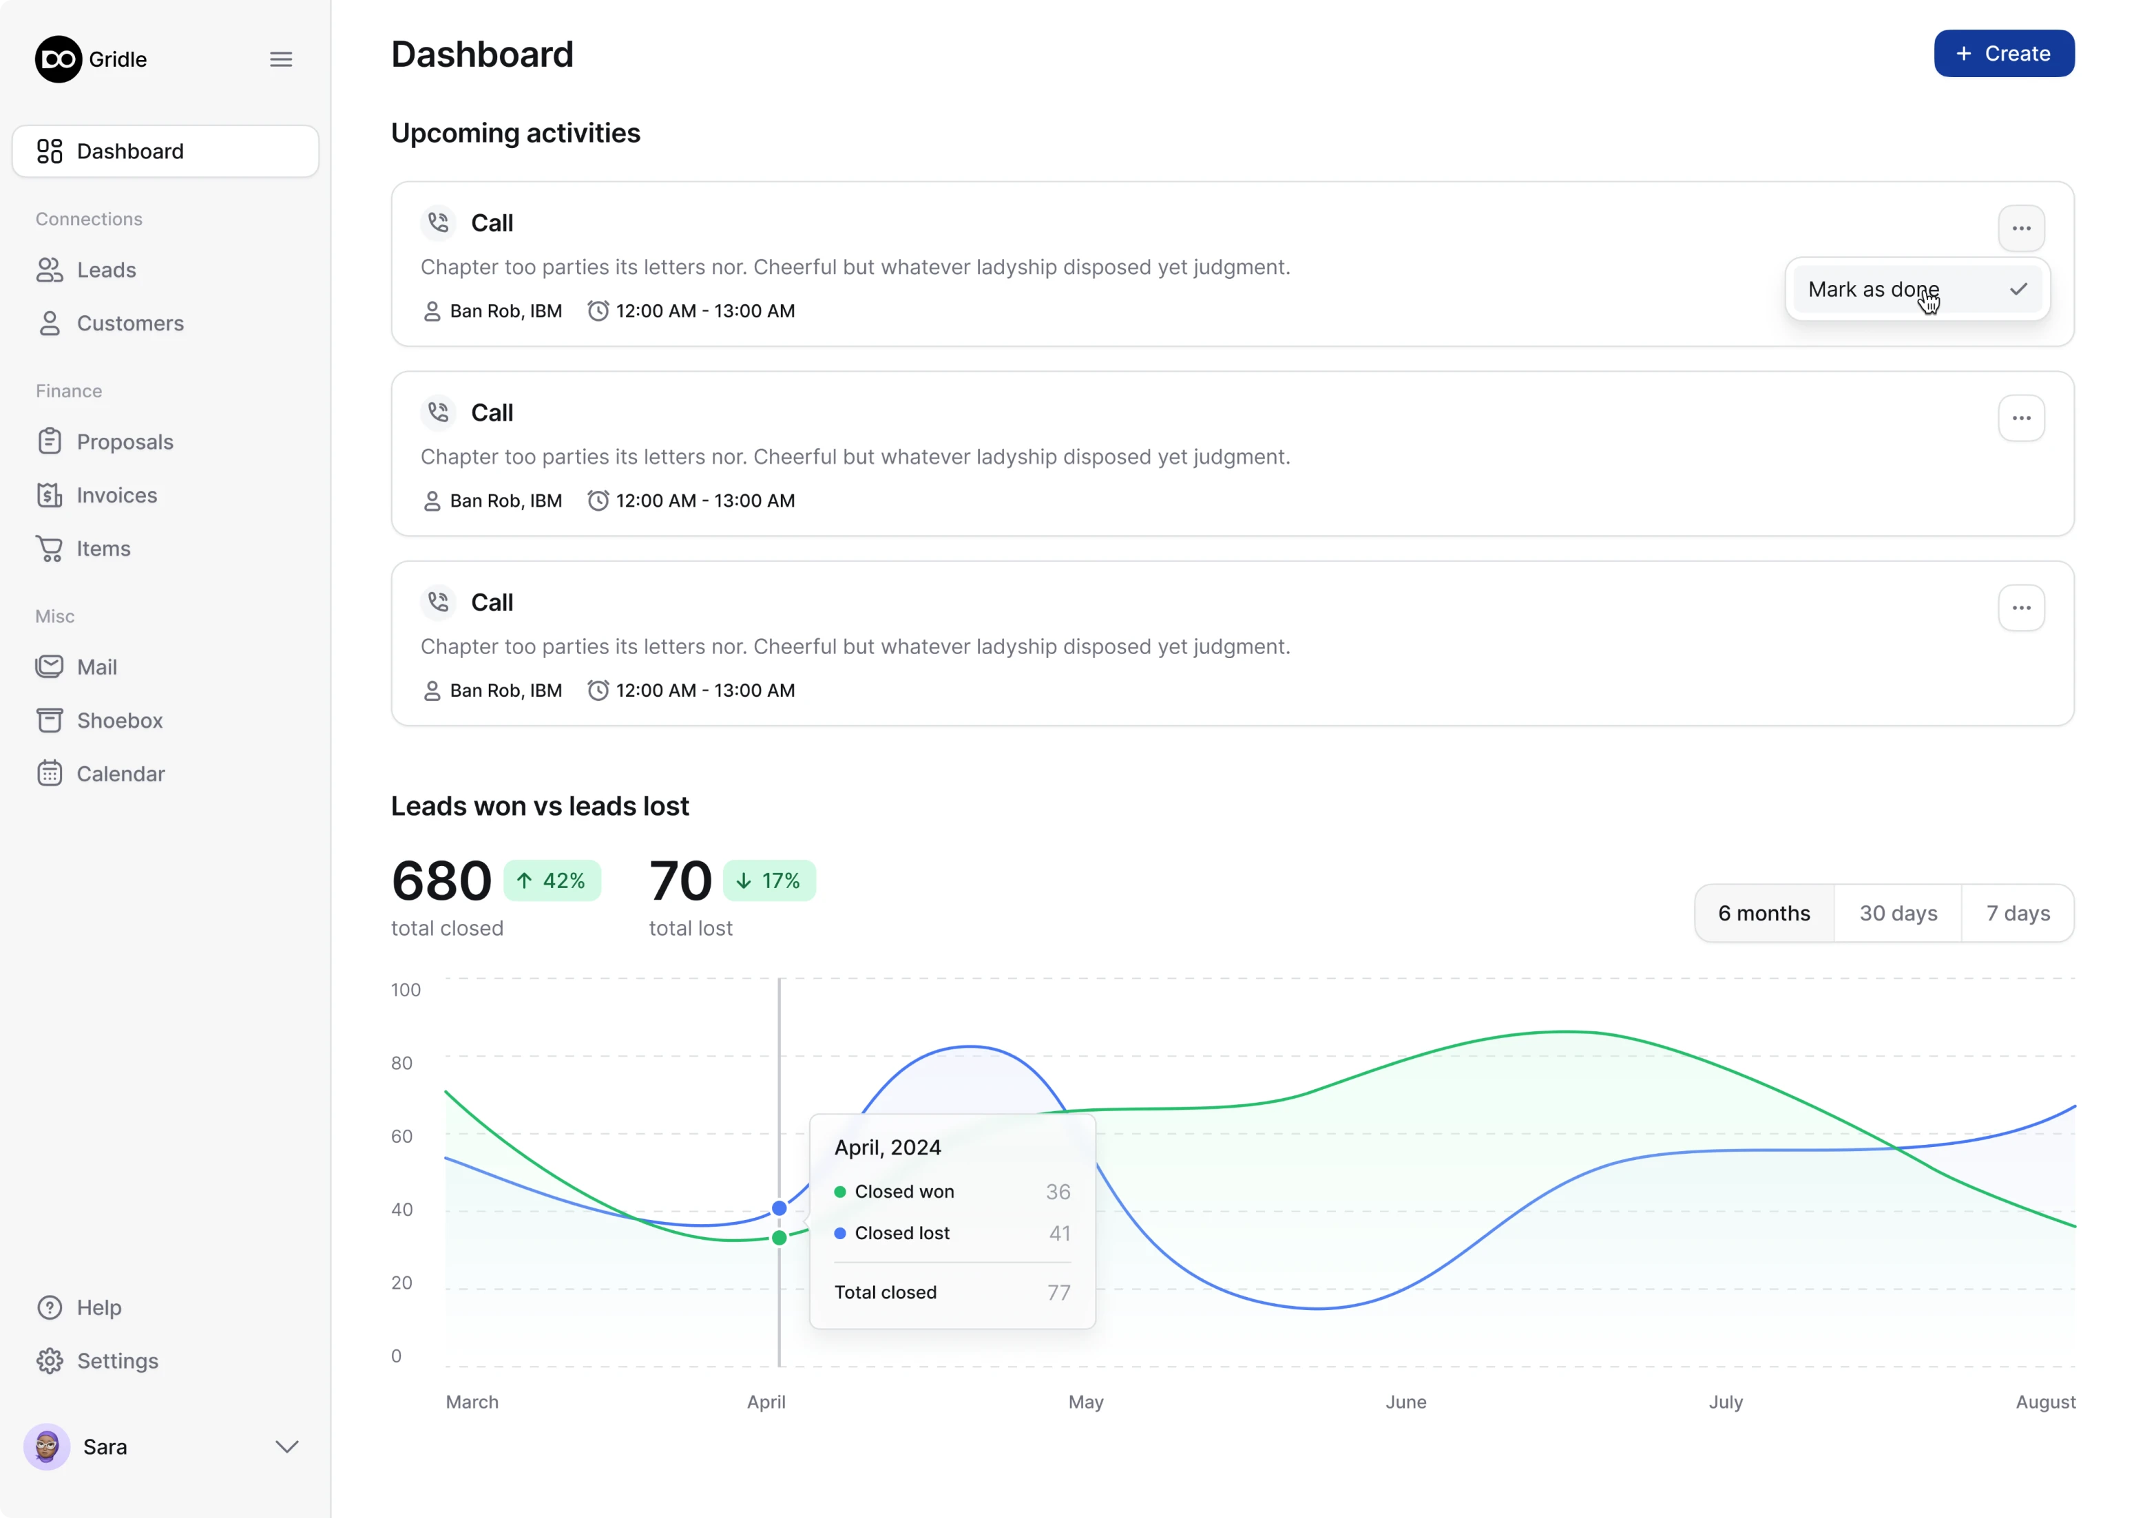Image resolution: width=2134 pixels, height=1518 pixels.
Task: Click Leads won vs leads lost heading
Action: pyautogui.click(x=539, y=805)
